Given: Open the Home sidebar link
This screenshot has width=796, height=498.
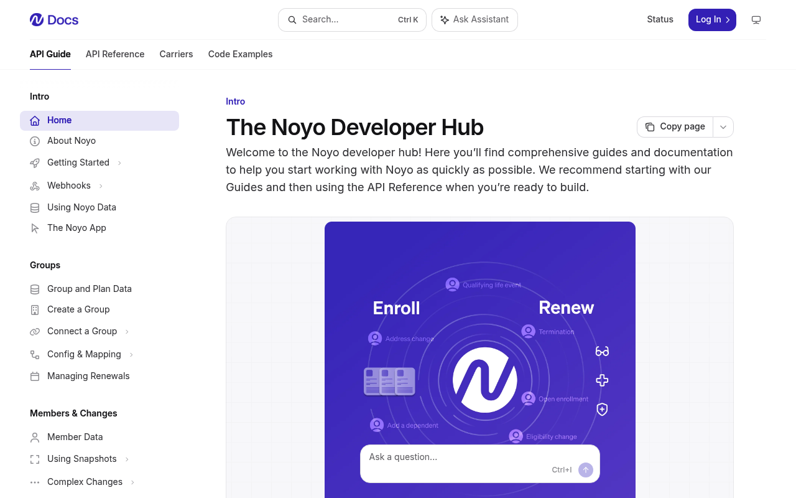Looking at the screenshot, I should (99, 121).
